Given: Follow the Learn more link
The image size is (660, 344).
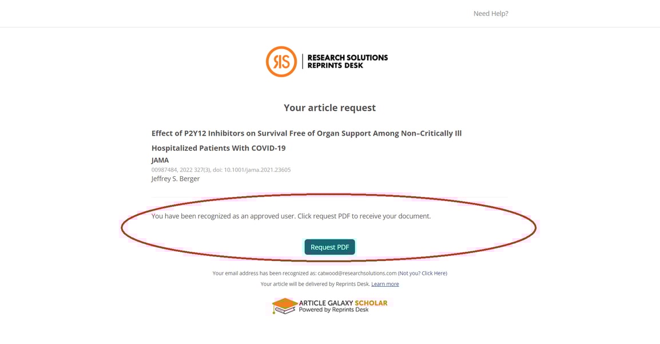Looking at the screenshot, I should (x=385, y=284).
